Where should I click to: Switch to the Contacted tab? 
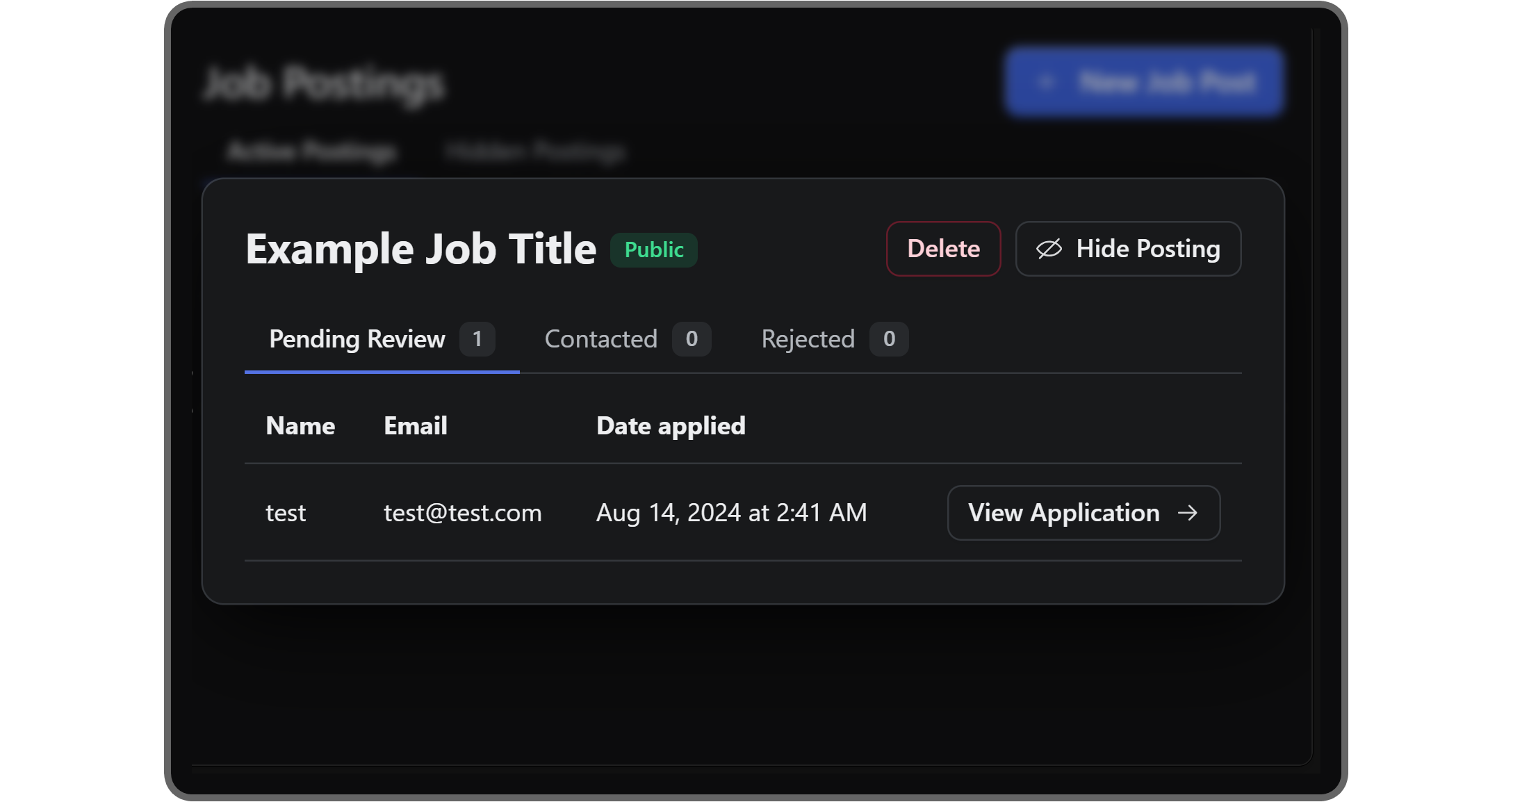coord(600,338)
